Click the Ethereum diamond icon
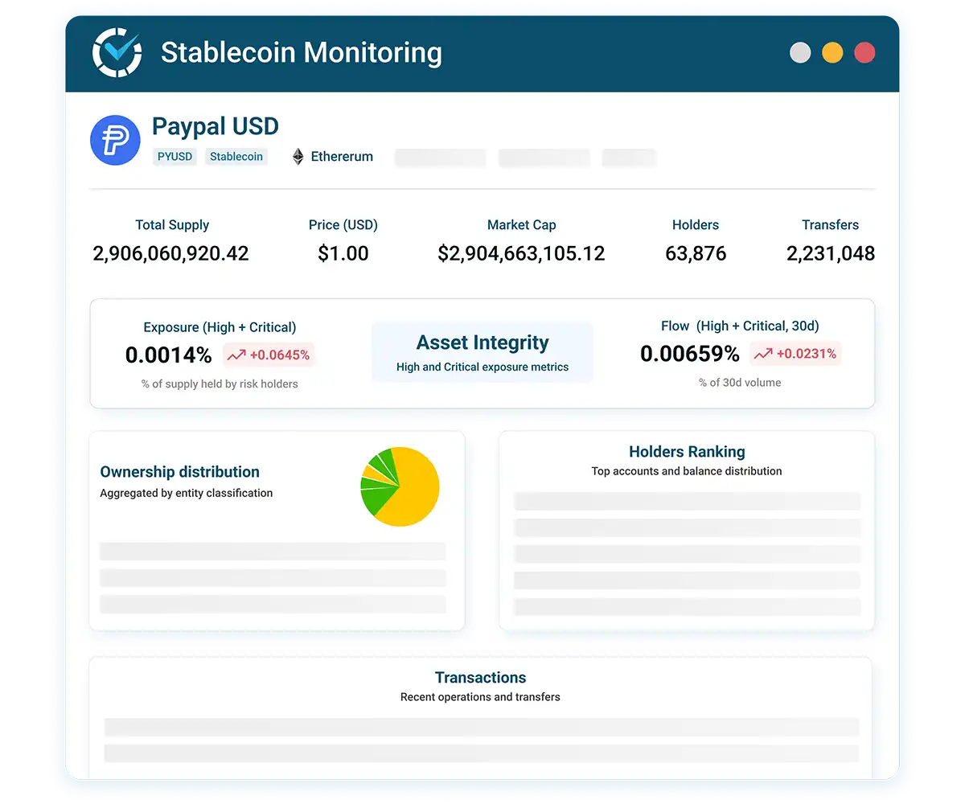The image size is (965, 804). [x=298, y=157]
